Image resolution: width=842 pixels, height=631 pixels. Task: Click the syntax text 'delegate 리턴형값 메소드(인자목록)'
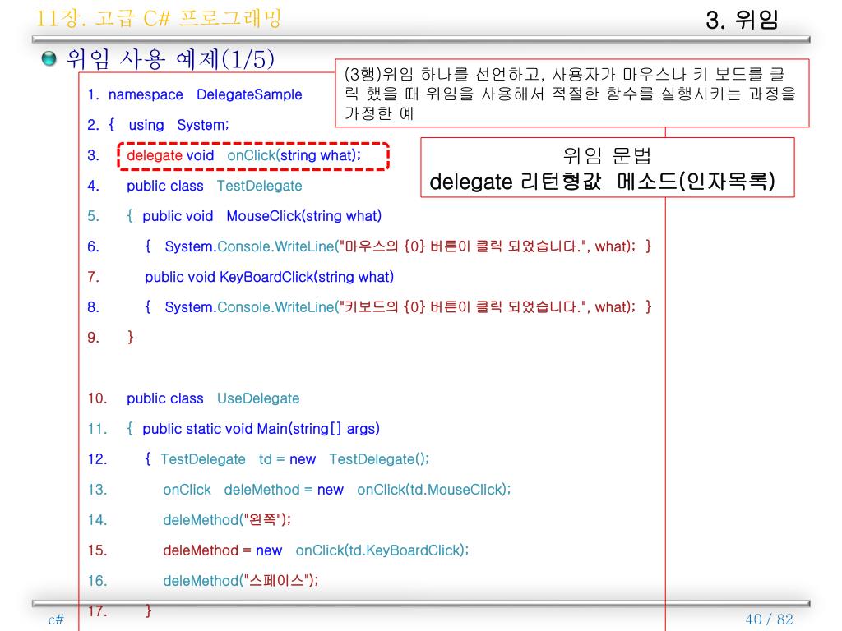(x=603, y=182)
